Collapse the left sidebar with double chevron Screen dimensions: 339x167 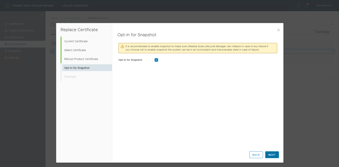[42, 15]
